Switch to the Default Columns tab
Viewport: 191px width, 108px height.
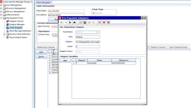click(158, 48)
